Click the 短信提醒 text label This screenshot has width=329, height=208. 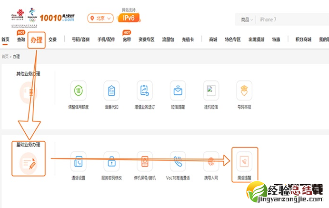178,107
